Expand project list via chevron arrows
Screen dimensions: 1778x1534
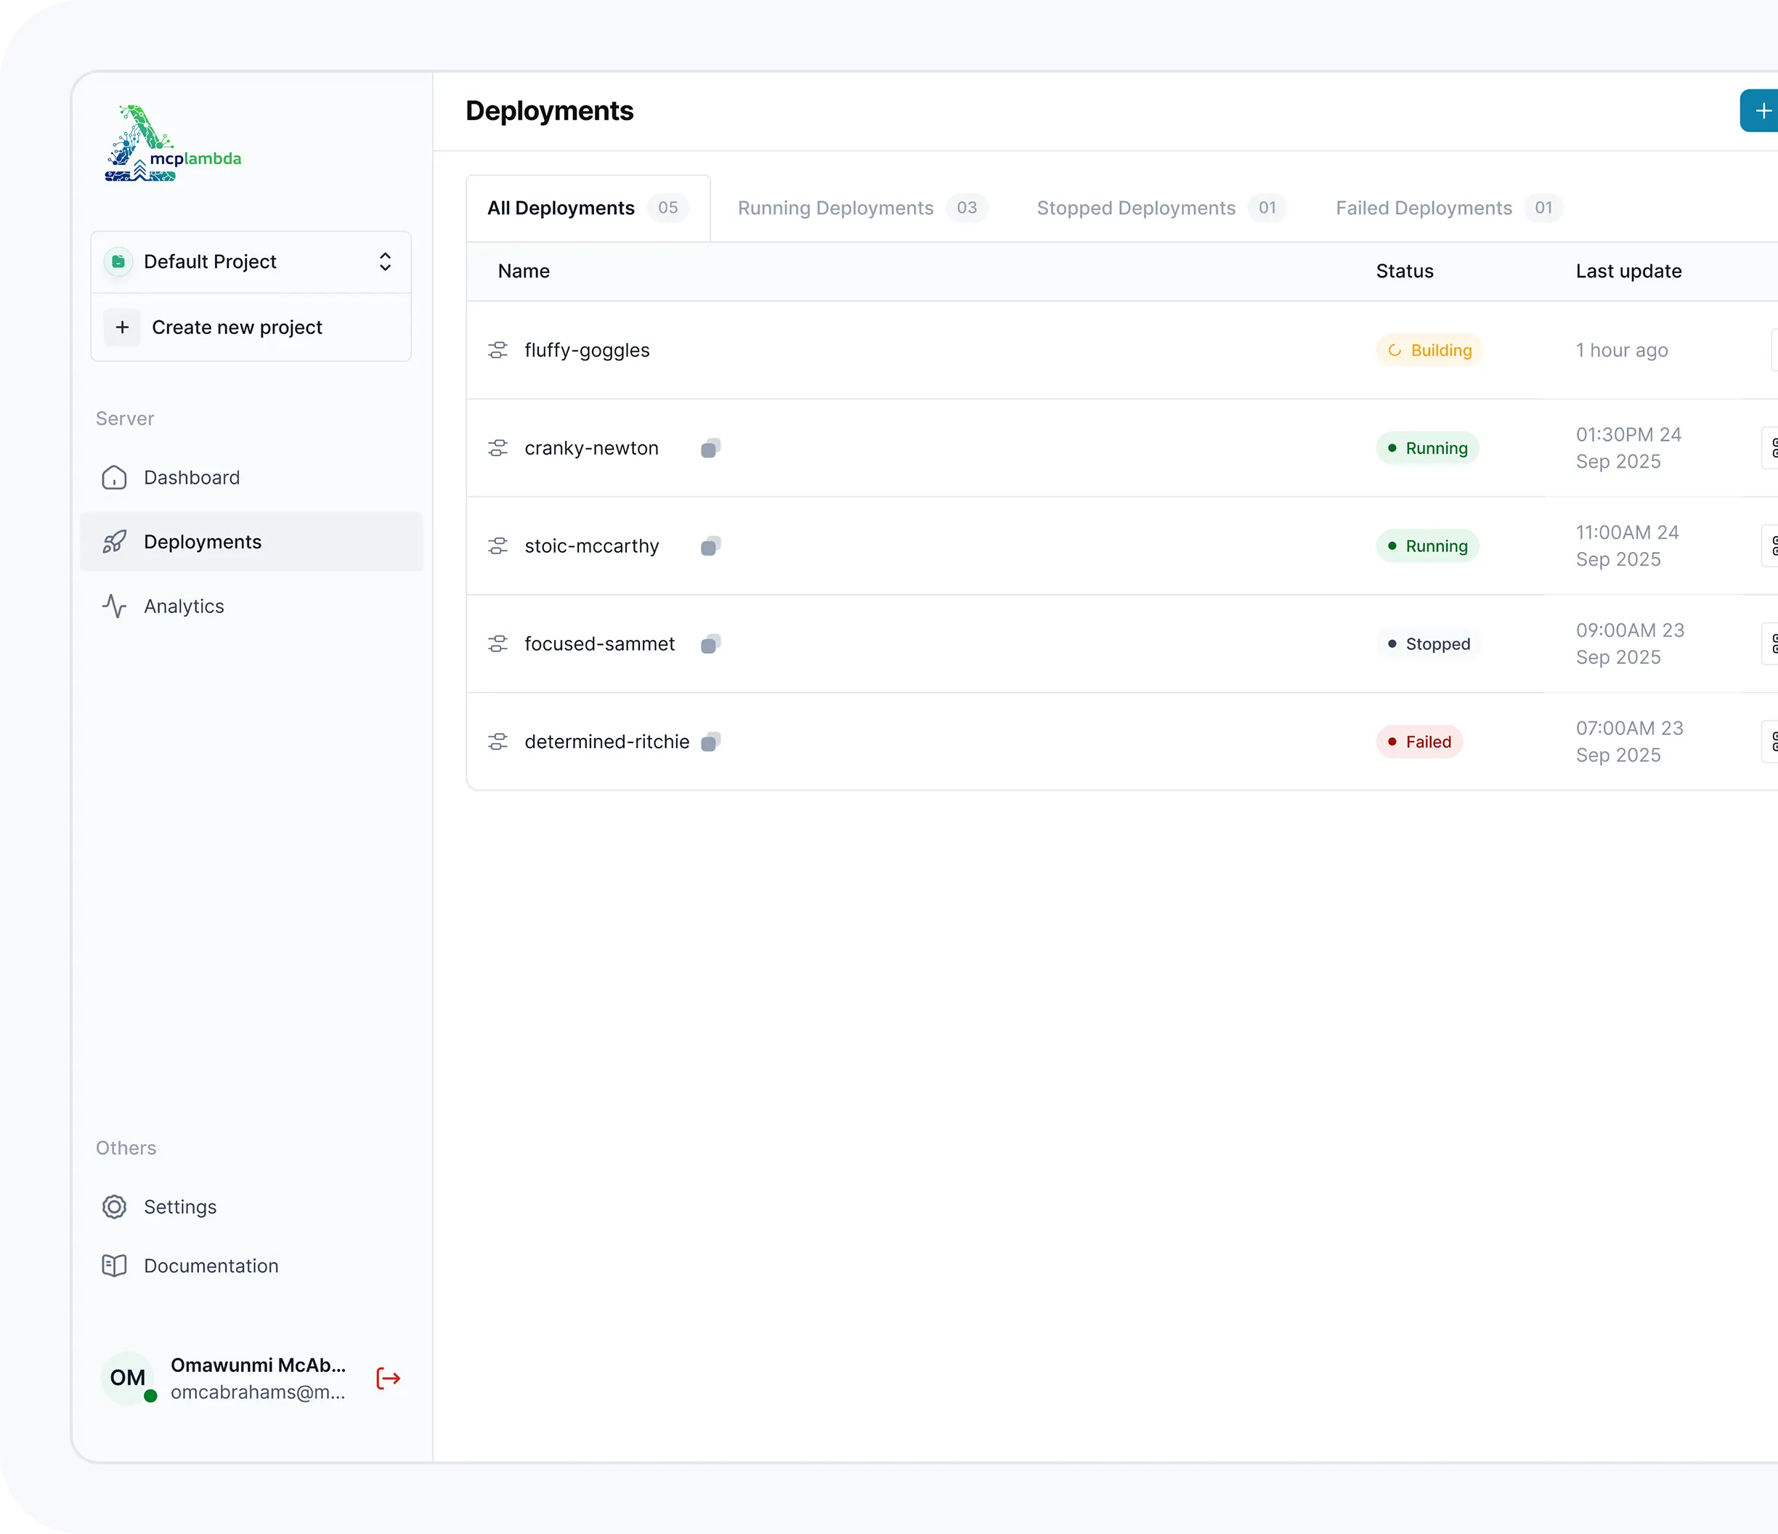point(385,261)
